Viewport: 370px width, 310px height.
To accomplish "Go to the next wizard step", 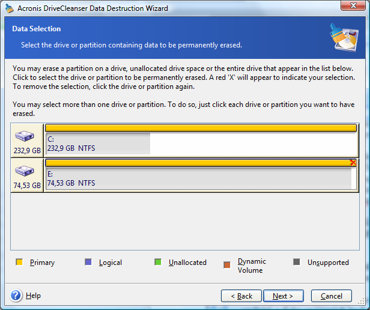I will pos(284,296).
